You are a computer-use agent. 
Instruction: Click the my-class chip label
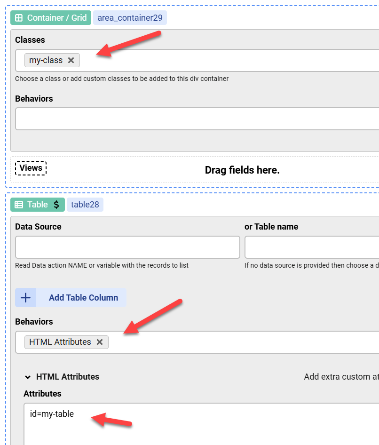coord(47,60)
